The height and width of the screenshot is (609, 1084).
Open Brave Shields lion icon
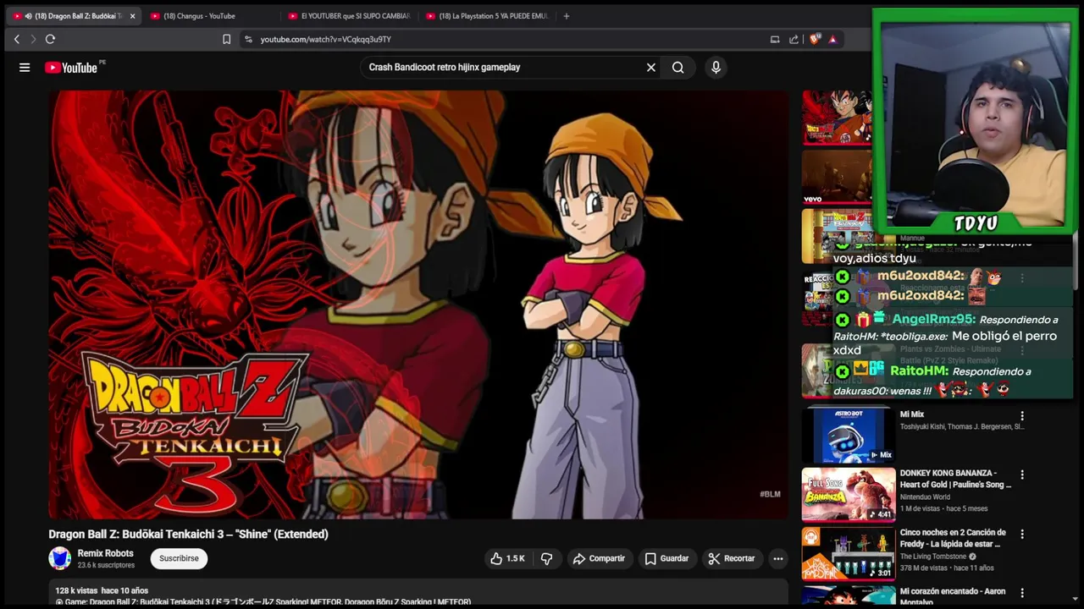tap(815, 39)
